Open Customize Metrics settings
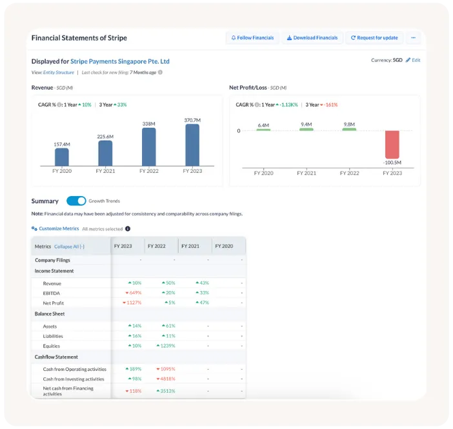Screen dimensions: 453x429 click(x=55, y=228)
